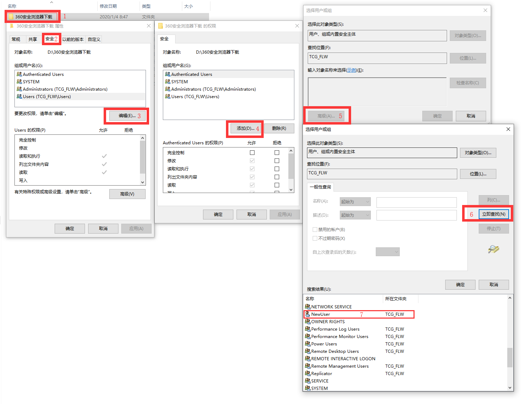Select REMOTE INTERACTIVE LOGON icon

pyautogui.click(x=308, y=358)
